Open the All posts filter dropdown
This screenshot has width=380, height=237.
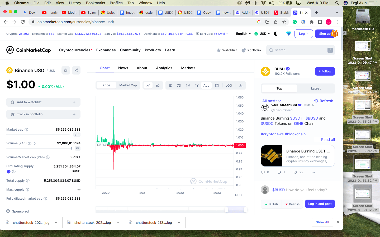tap(272, 101)
